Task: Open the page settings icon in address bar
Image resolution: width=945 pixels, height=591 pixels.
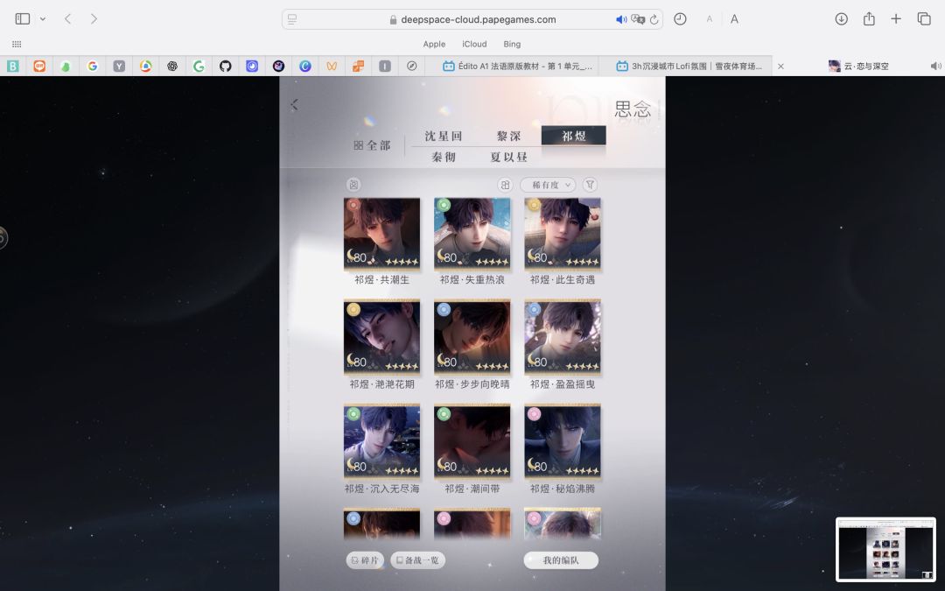Action: [x=292, y=19]
